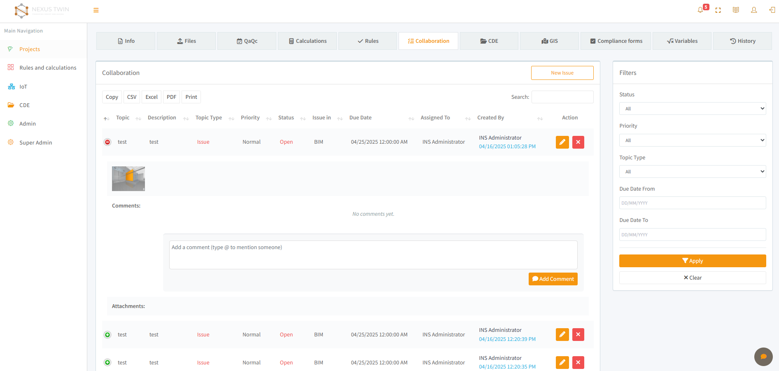Apply the filters
Image resolution: width=779 pixels, height=371 pixels.
pos(693,261)
